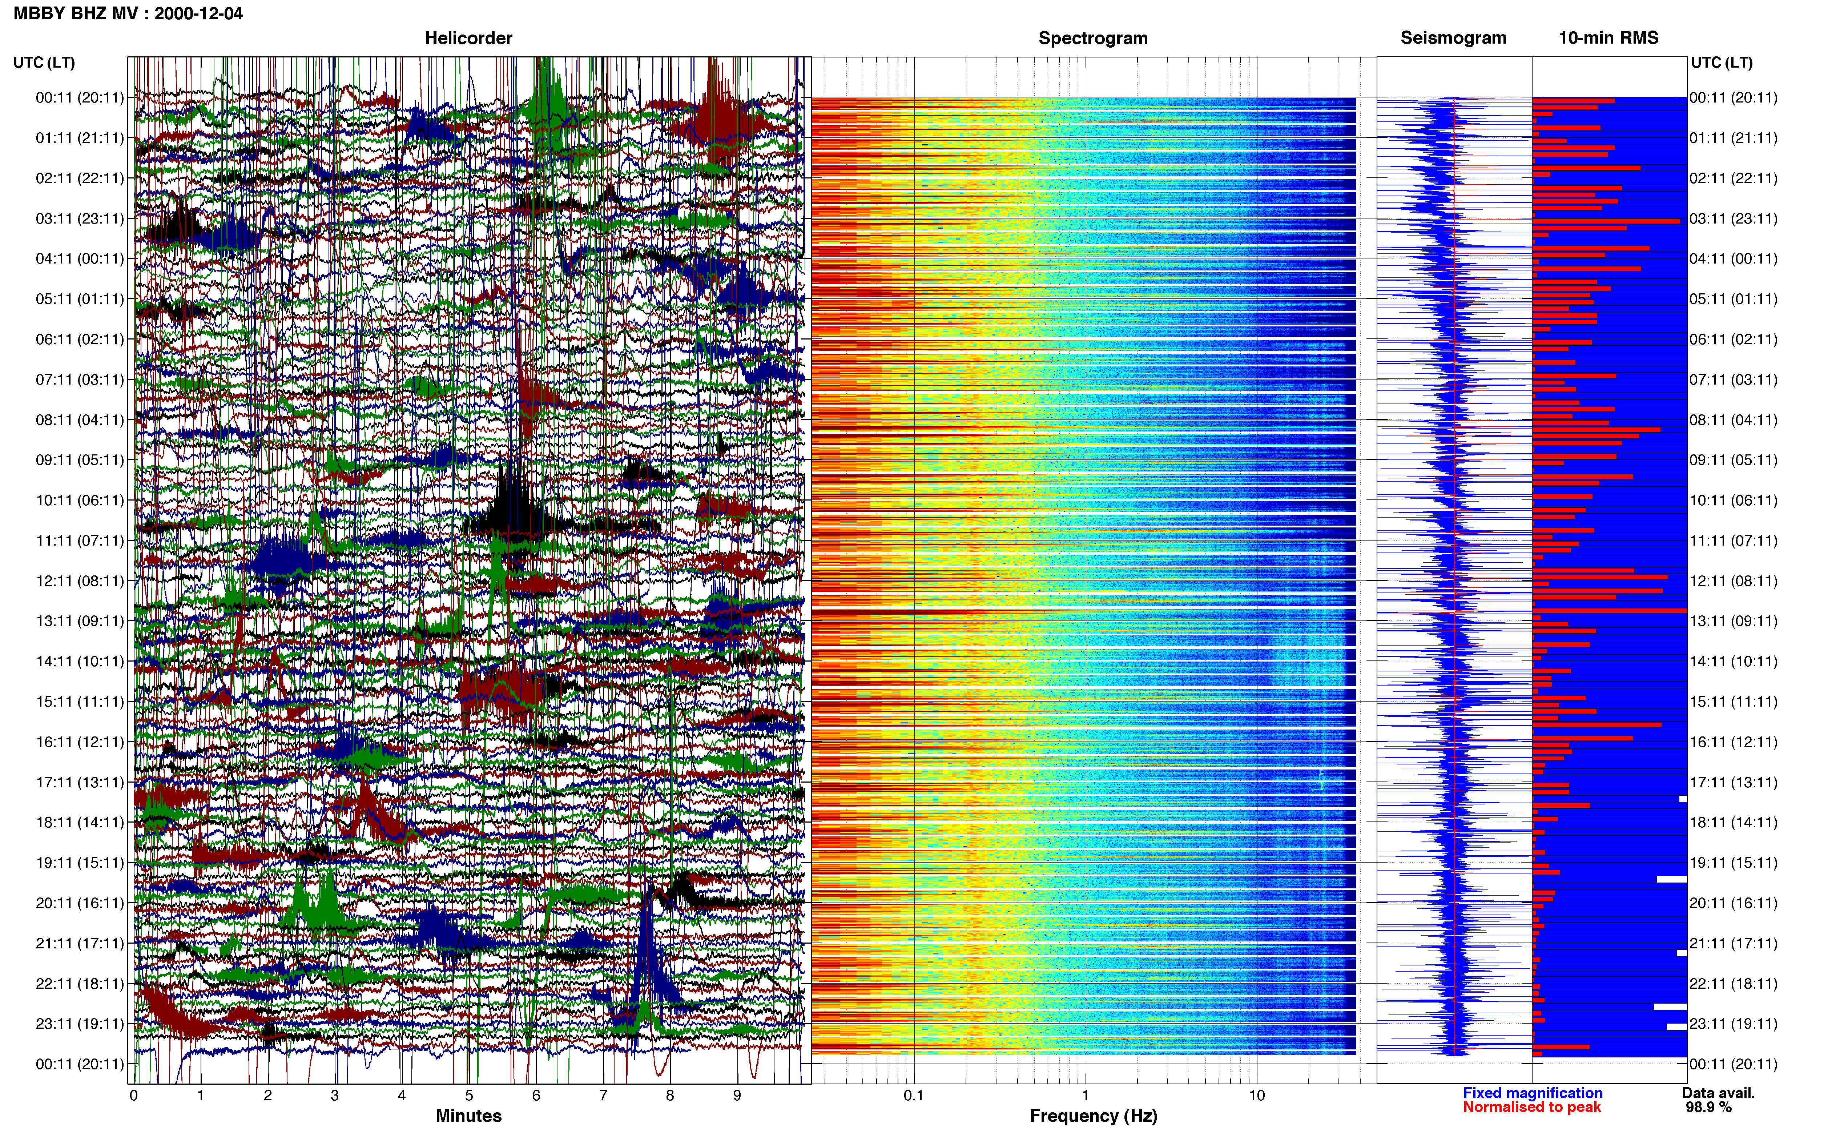1824x1141 pixels.
Task: Select the "Frequency (Hz)" axis label
Action: point(1093,1116)
